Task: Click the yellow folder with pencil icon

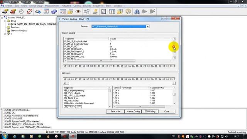Action: (70, 12)
